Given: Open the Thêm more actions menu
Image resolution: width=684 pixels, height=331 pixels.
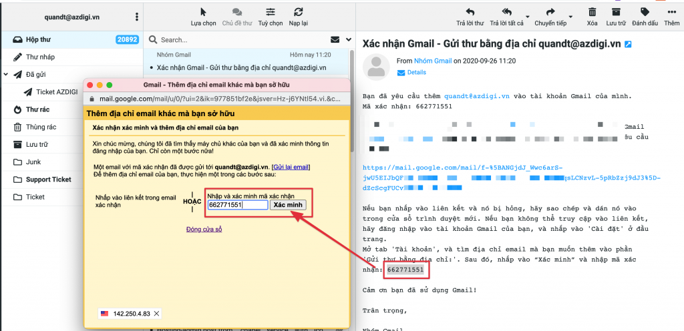Looking at the screenshot, I should click(x=672, y=17).
